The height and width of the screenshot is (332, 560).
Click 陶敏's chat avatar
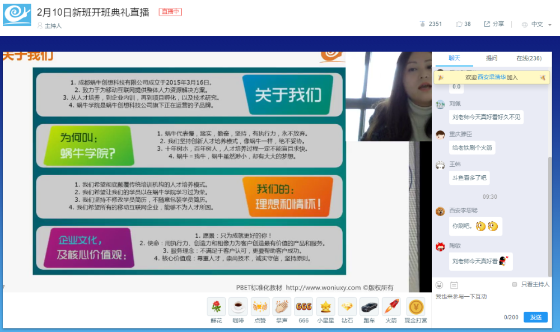point(440,247)
